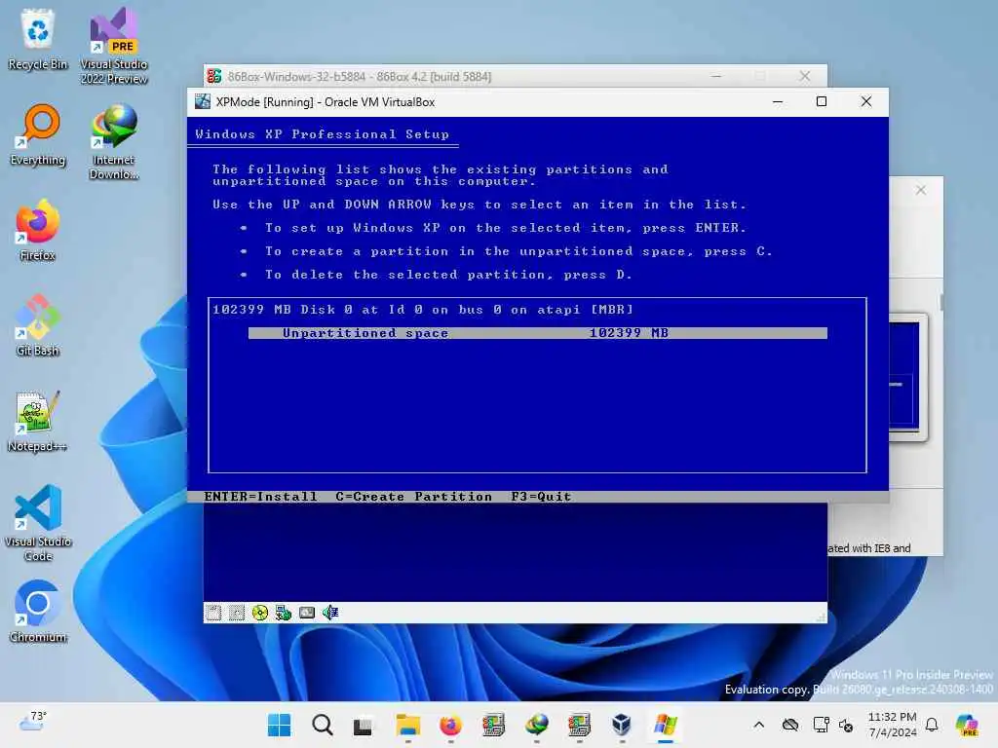Click the muted volume tray icon
Viewport: 998px width, 748px height.
[x=846, y=725]
